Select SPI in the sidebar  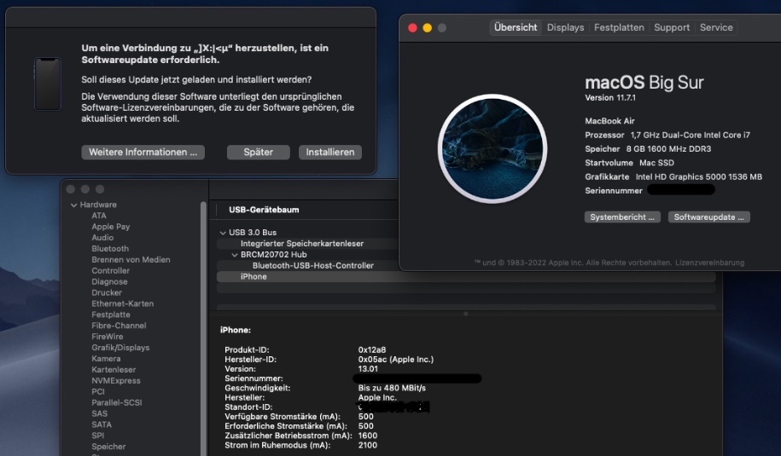coord(98,435)
